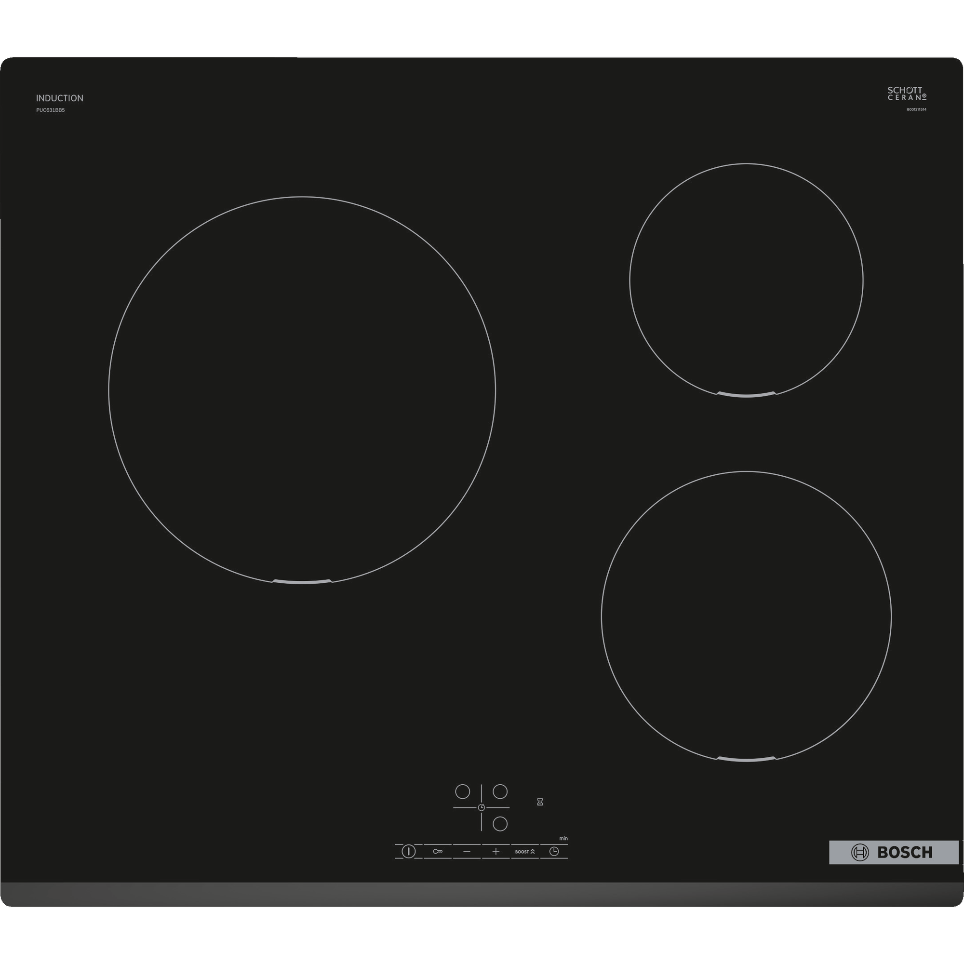Click the min label above timer
964x964 pixels.
coord(563,839)
